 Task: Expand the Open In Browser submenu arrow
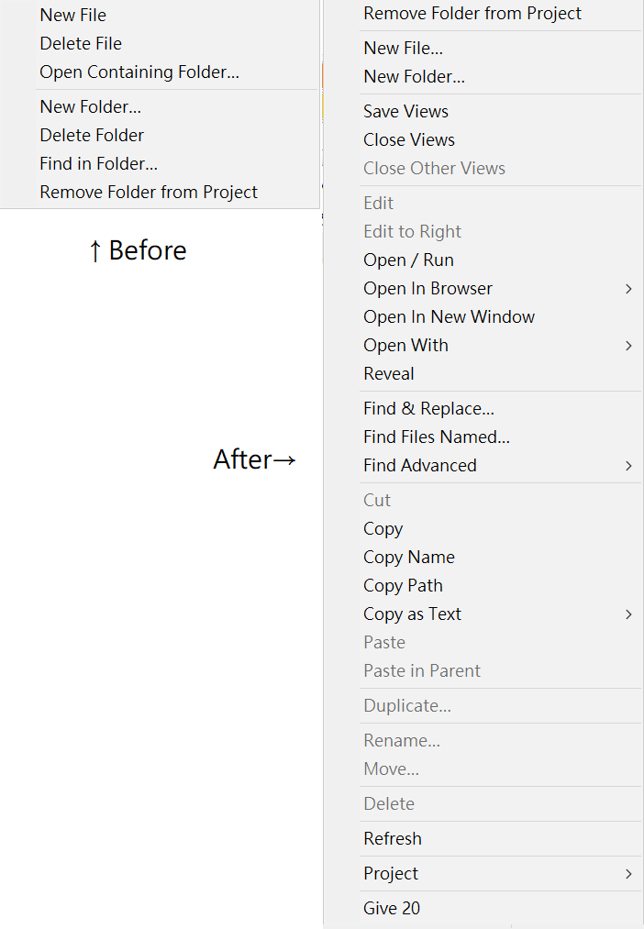[628, 289]
